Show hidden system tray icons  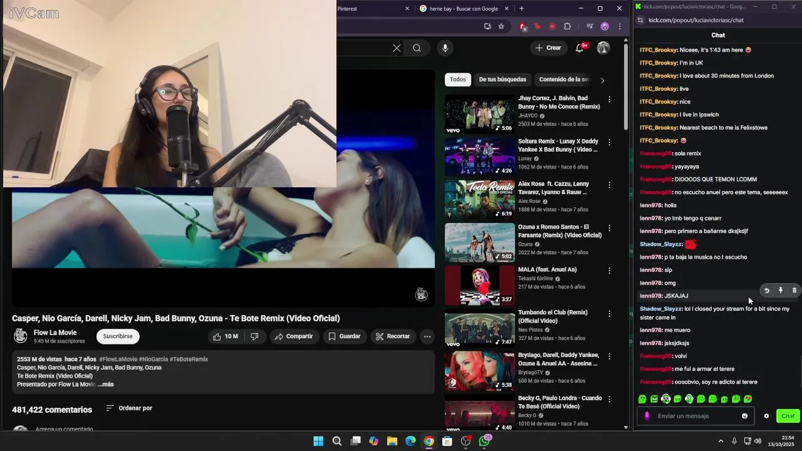721,441
